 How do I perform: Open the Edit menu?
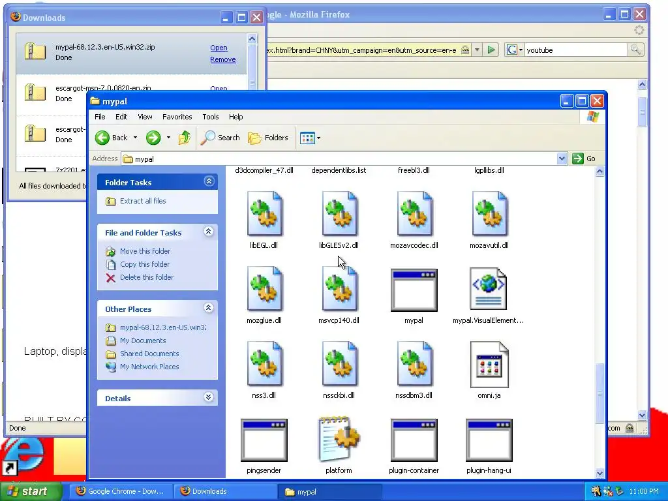(x=121, y=117)
